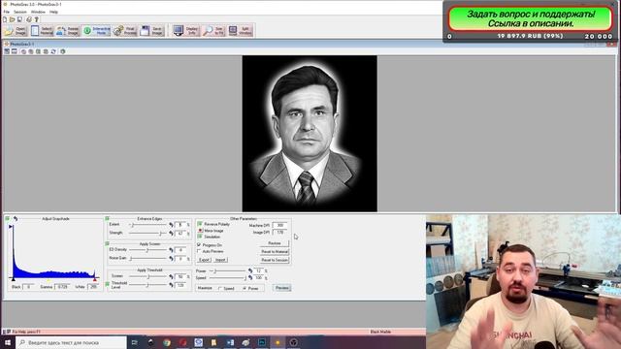Click the portrait image in the preview area
The width and height of the screenshot is (621, 349).
(x=310, y=134)
